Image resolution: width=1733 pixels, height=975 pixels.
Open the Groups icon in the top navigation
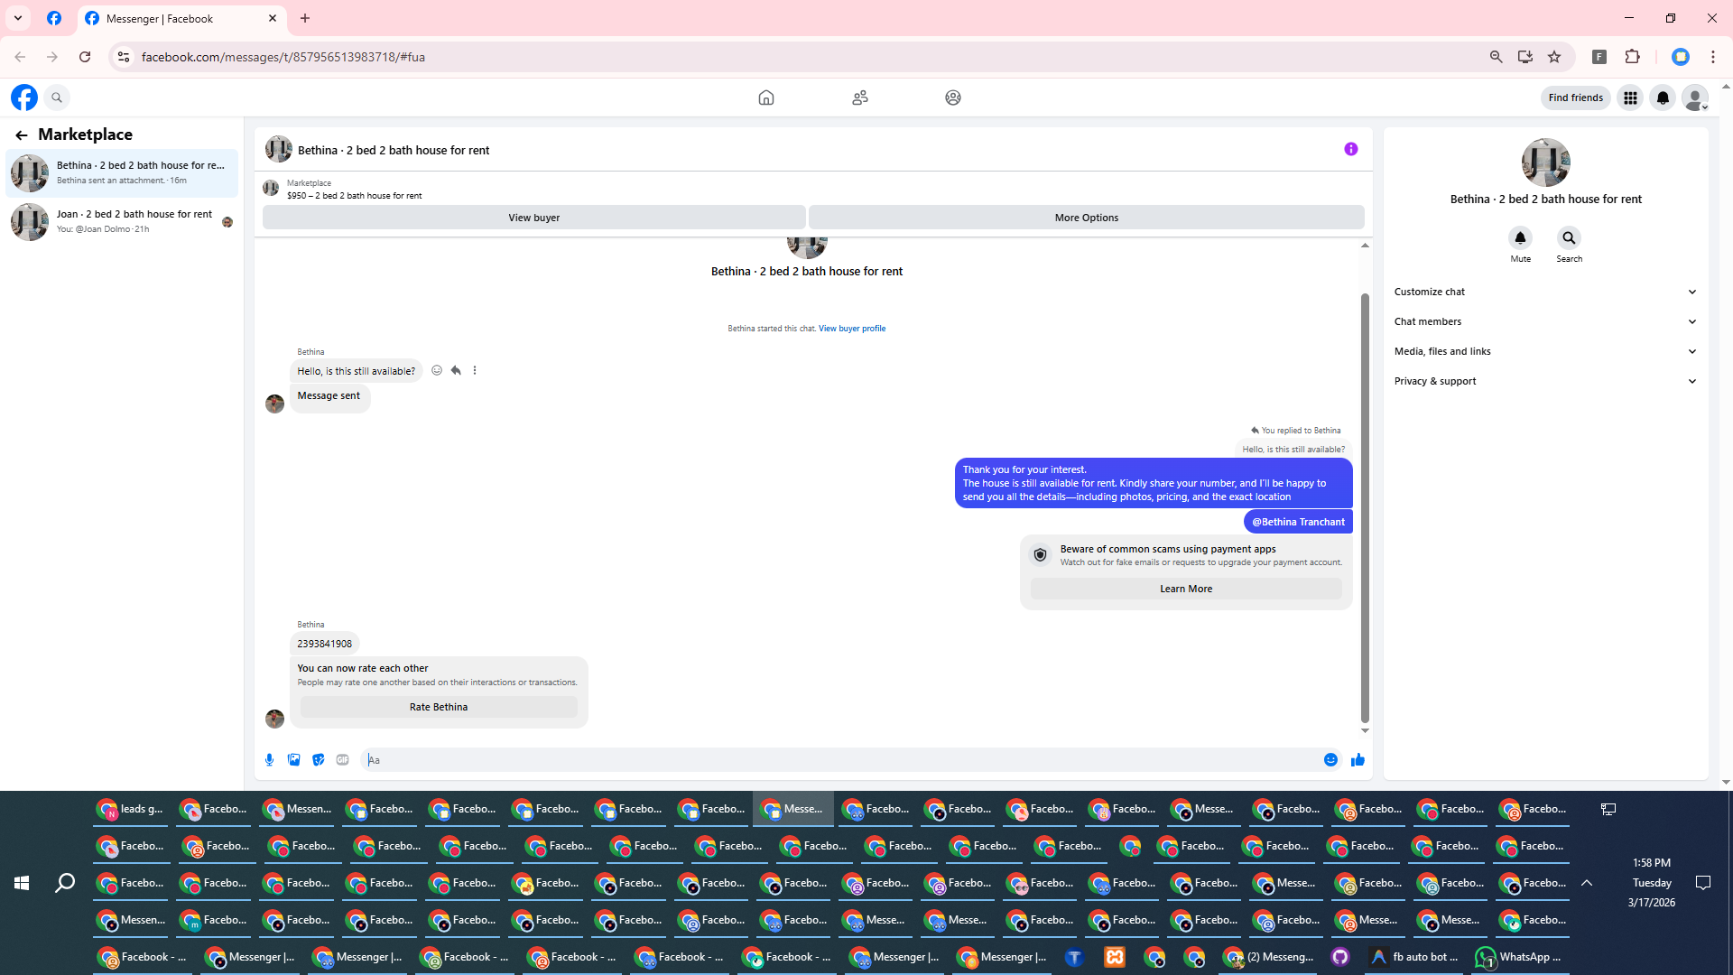(x=953, y=97)
